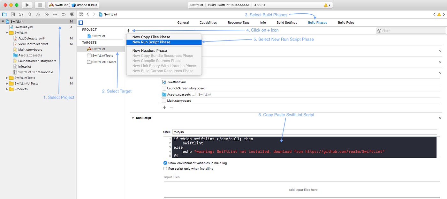Image resolution: width=447 pixels, height=199 pixels.
Task: Open the Symbol navigator
Action: pyautogui.click(x=21, y=14)
